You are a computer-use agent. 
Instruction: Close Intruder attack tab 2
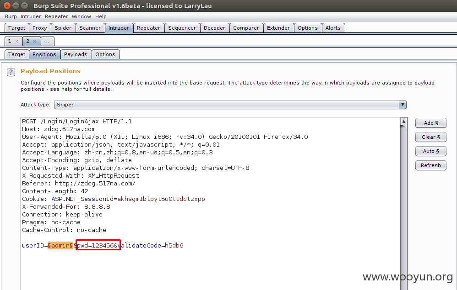point(35,41)
